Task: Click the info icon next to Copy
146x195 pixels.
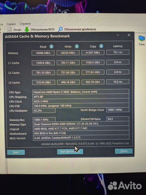Action: 101,46
